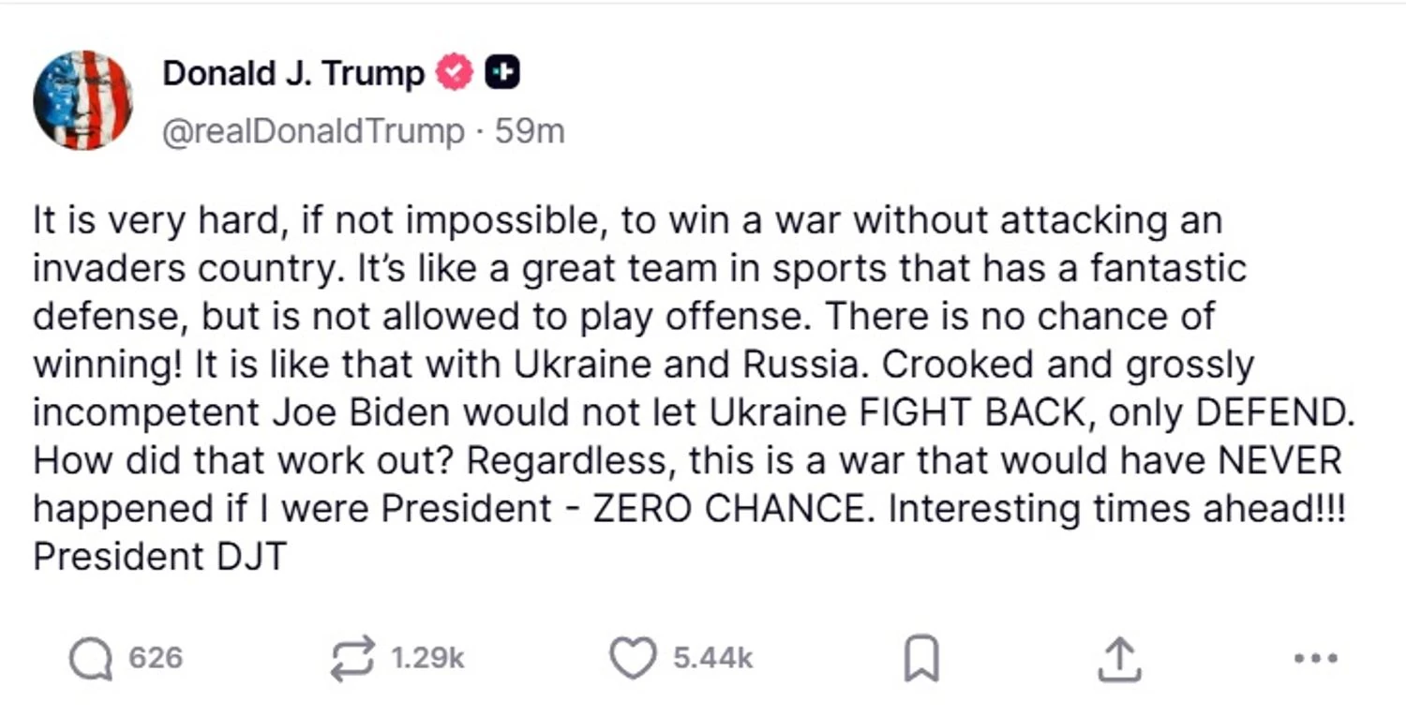Click the black plus badge beside name
Image resolution: width=1406 pixels, height=717 pixels.
point(502,73)
